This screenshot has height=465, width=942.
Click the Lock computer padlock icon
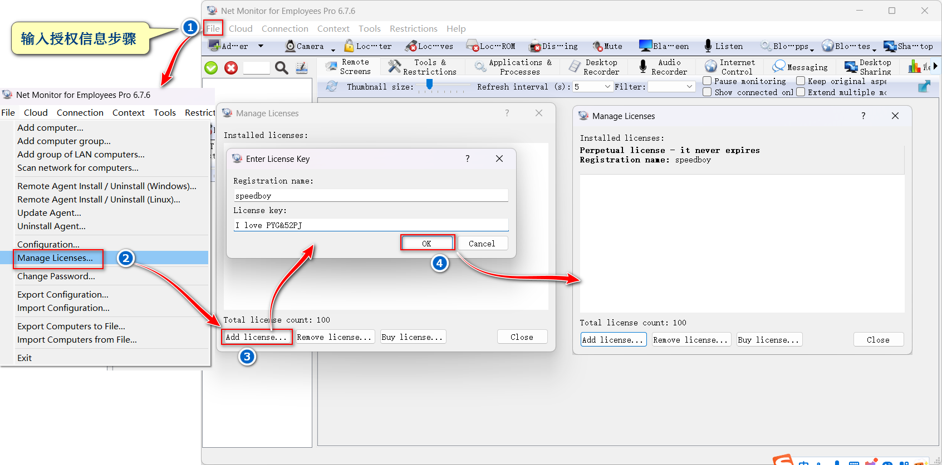pos(349,46)
